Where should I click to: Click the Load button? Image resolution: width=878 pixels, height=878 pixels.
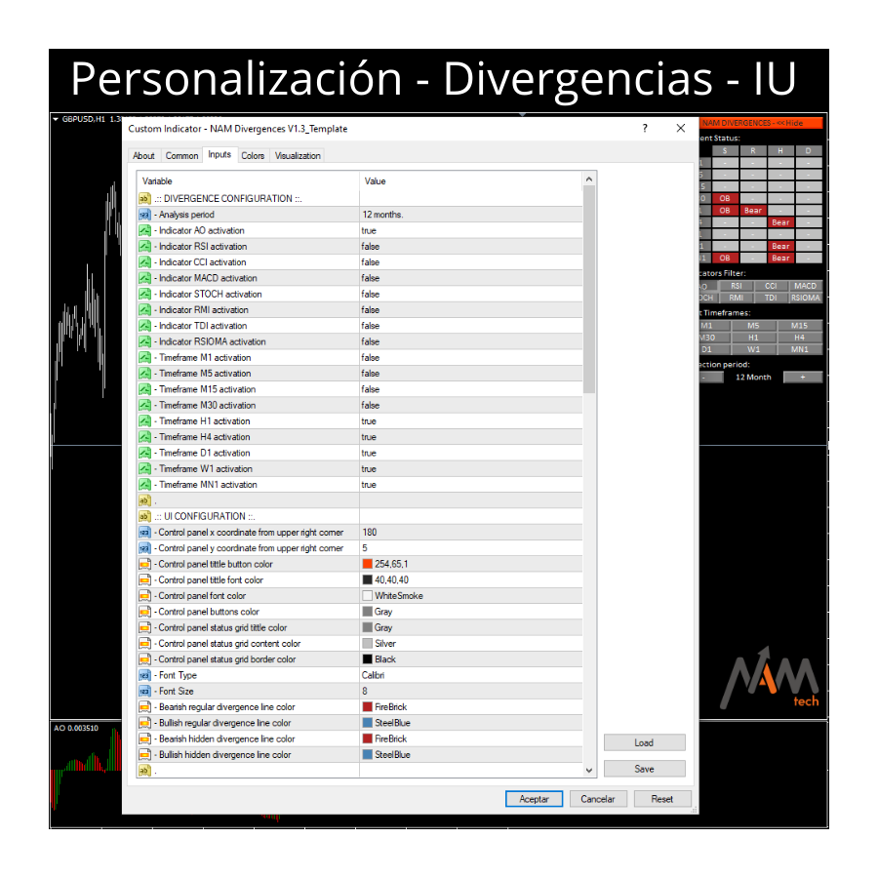click(x=644, y=742)
